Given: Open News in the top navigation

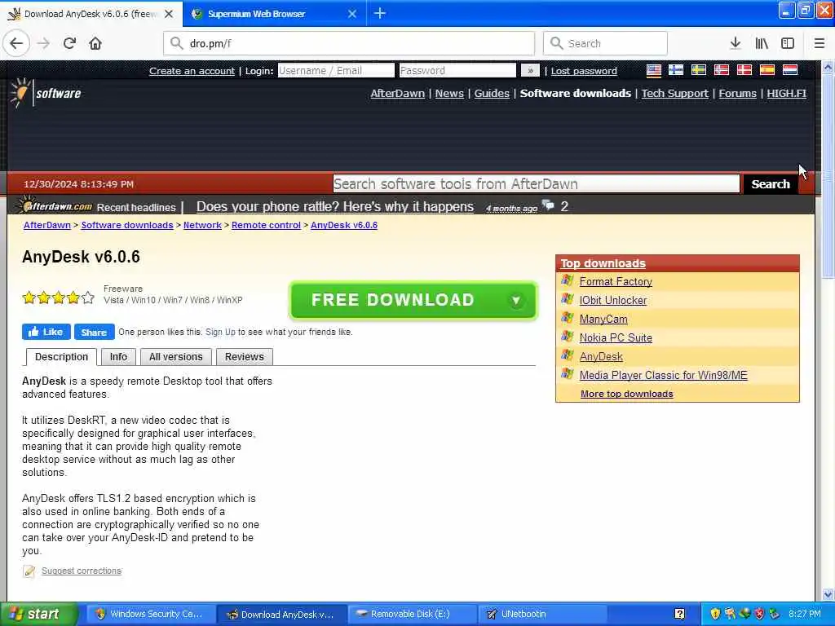Looking at the screenshot, I should pyautogui.click(x=449, y=93).
